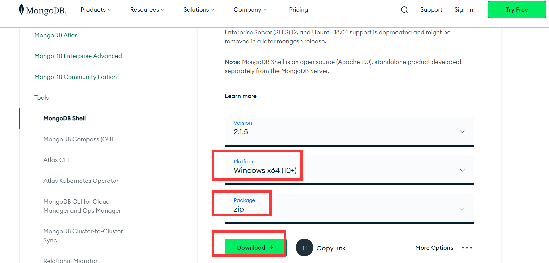The width and height of the screenshot is (549, 263).
Task: Open the Version 2.1.5 dropdown
Action: (349, 131)
